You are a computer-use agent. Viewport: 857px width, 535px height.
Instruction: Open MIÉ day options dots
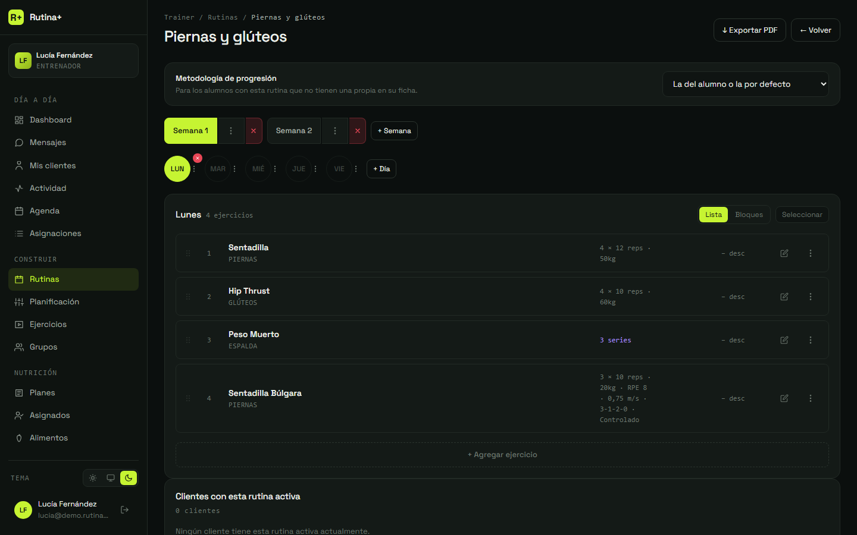(275, 169)
